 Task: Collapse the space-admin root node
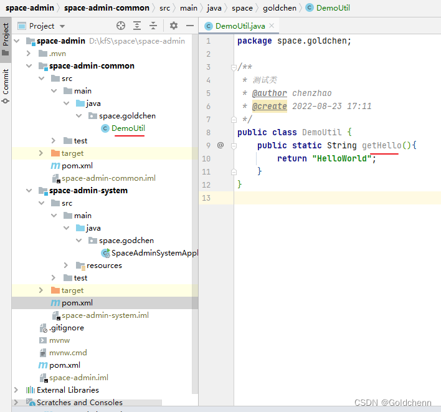17,41
